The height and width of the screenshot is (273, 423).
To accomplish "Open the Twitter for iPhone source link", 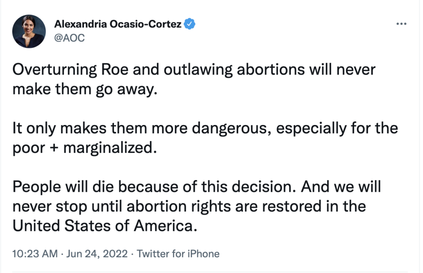I will click(178, 254).
